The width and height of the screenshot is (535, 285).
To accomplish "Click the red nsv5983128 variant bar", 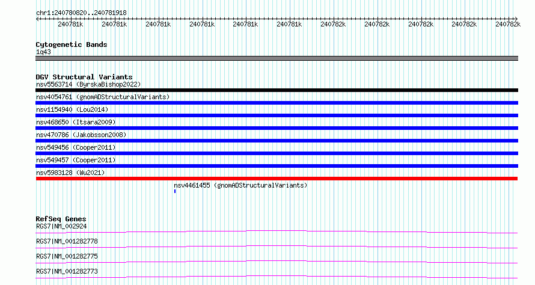I will [x=277, y=179].
